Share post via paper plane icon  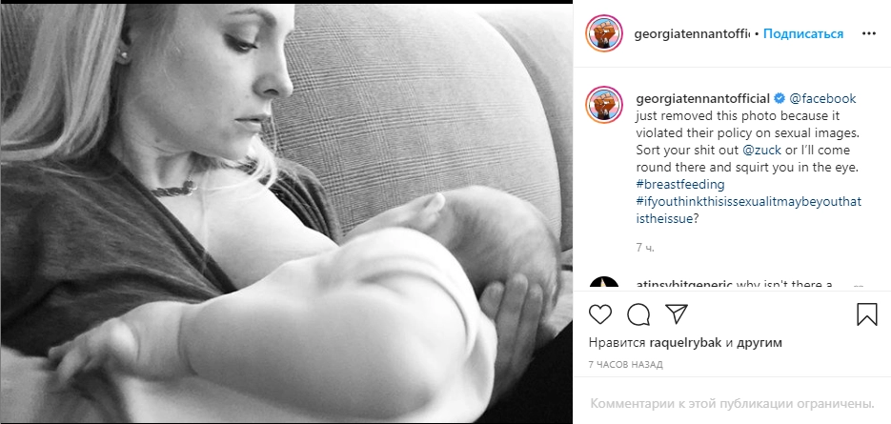click(x=677, y=313)
